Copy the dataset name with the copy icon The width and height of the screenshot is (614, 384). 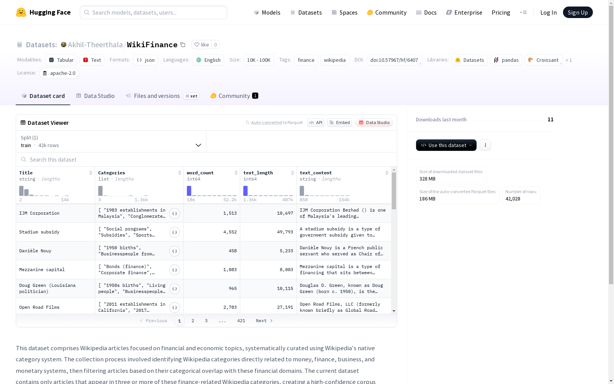[183, 45]
